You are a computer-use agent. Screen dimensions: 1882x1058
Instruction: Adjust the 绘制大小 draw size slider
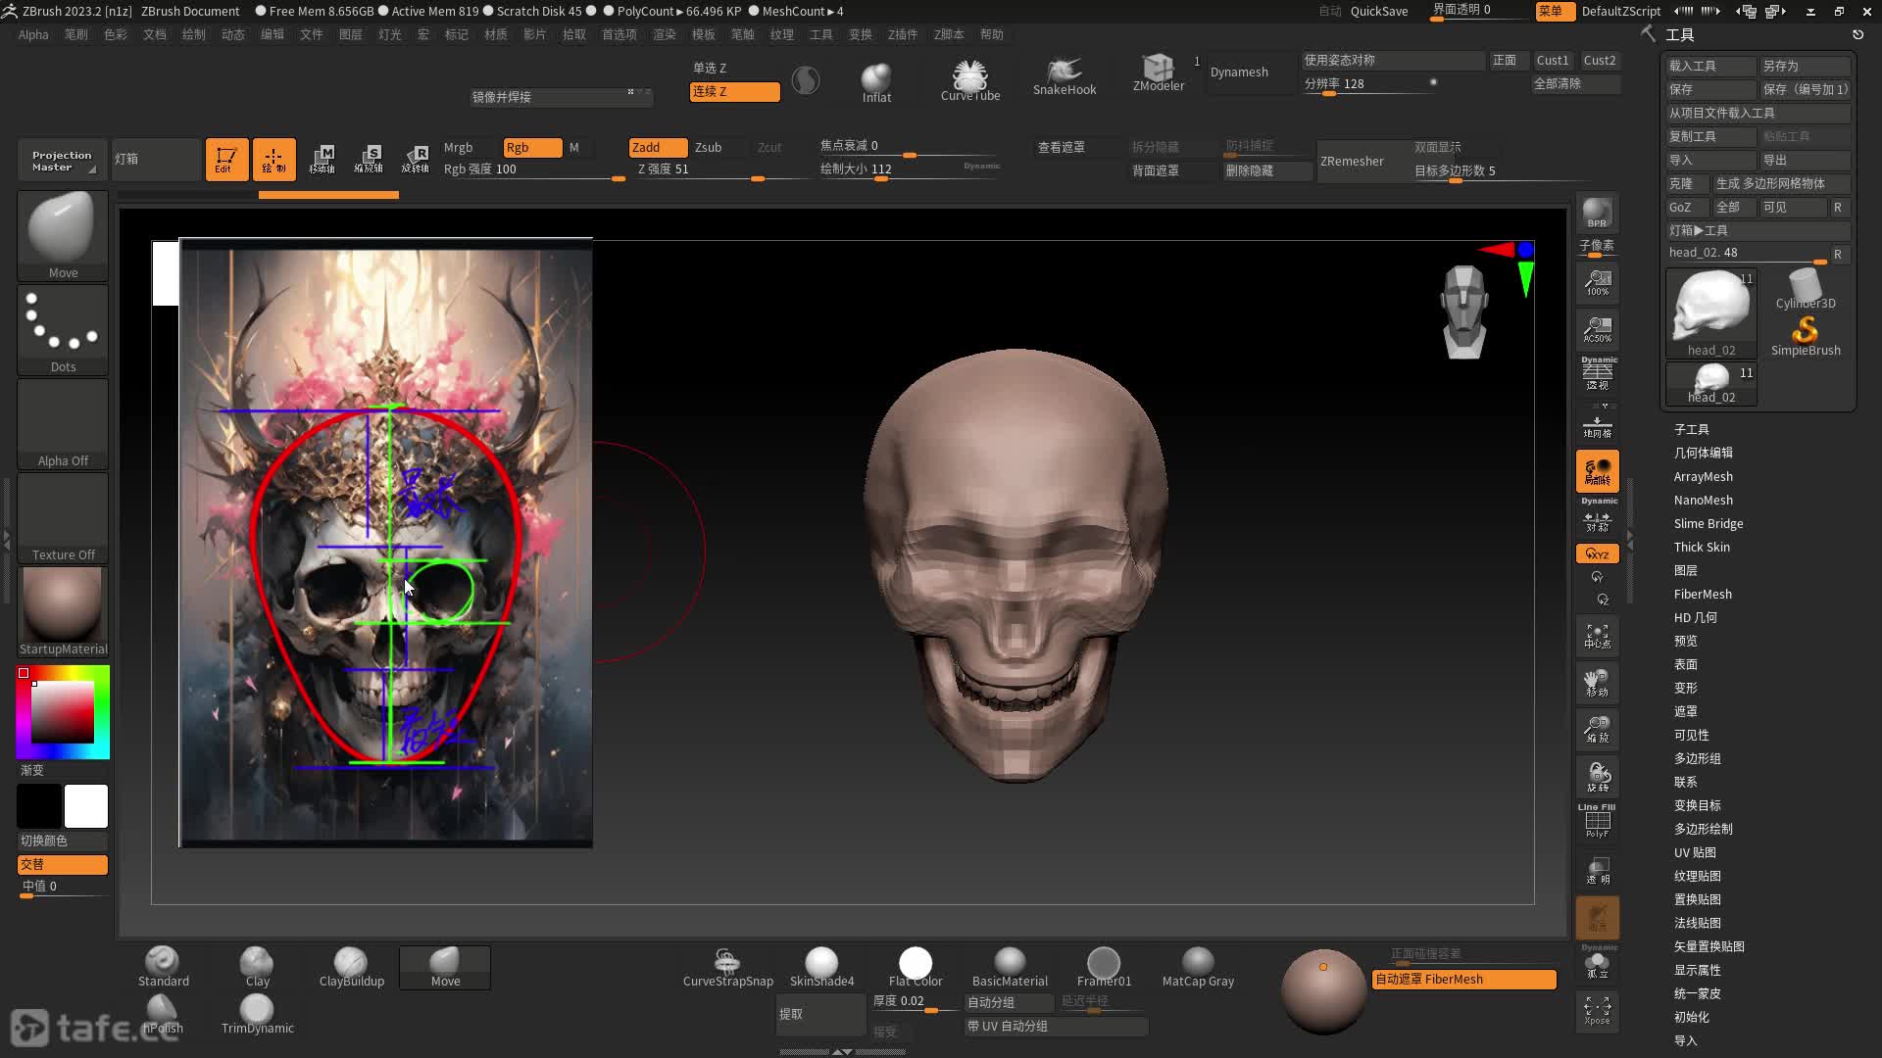tap(909, 170)
